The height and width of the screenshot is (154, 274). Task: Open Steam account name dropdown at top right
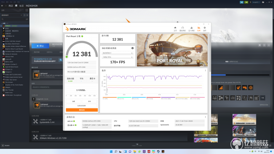(256, 2)
